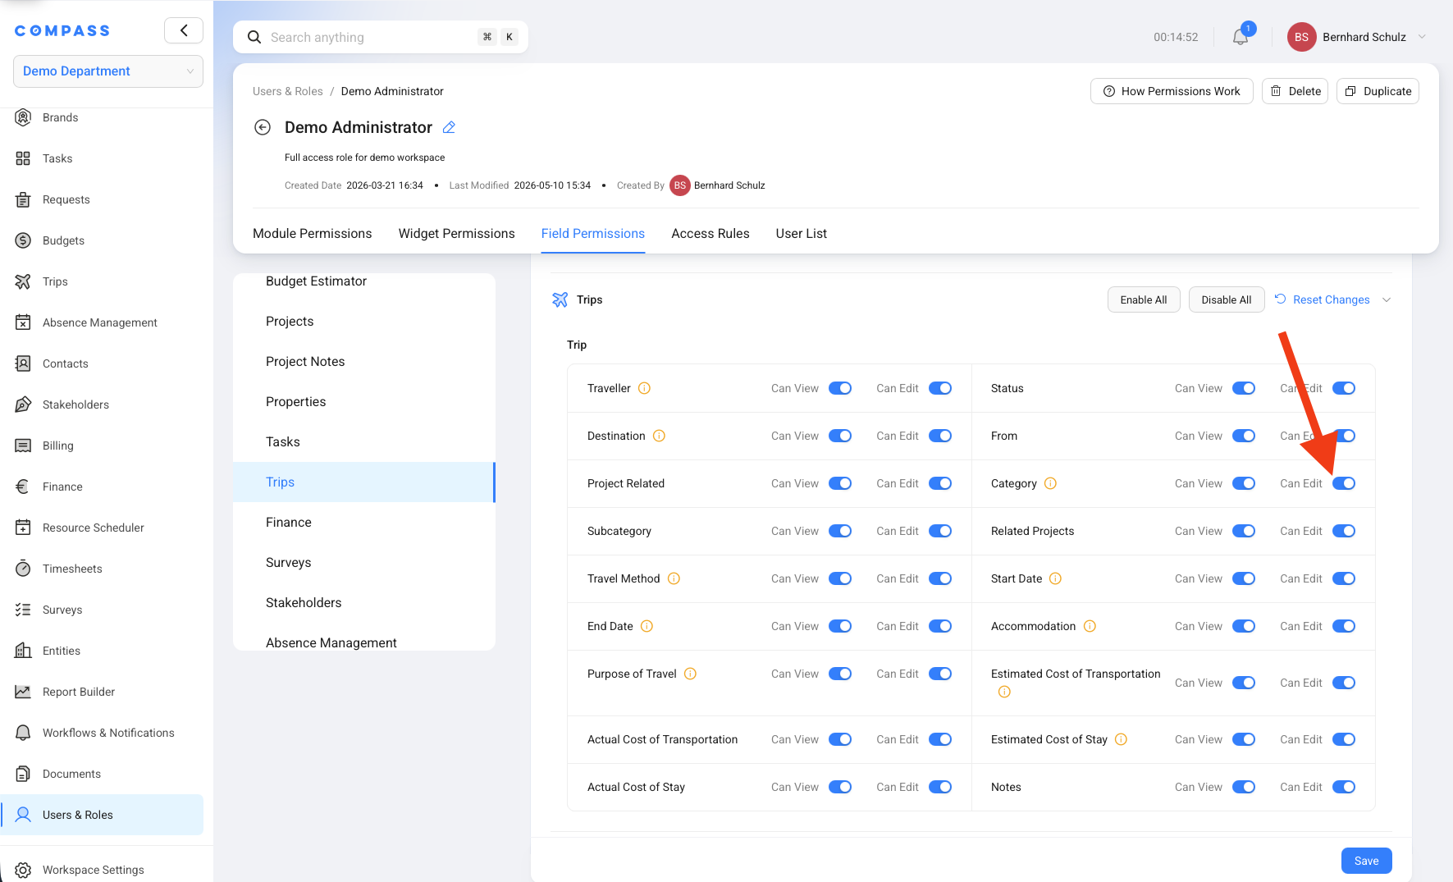Select Budget Estimator in module list
The image size is (1453, 882).
[x=364, y=281]
